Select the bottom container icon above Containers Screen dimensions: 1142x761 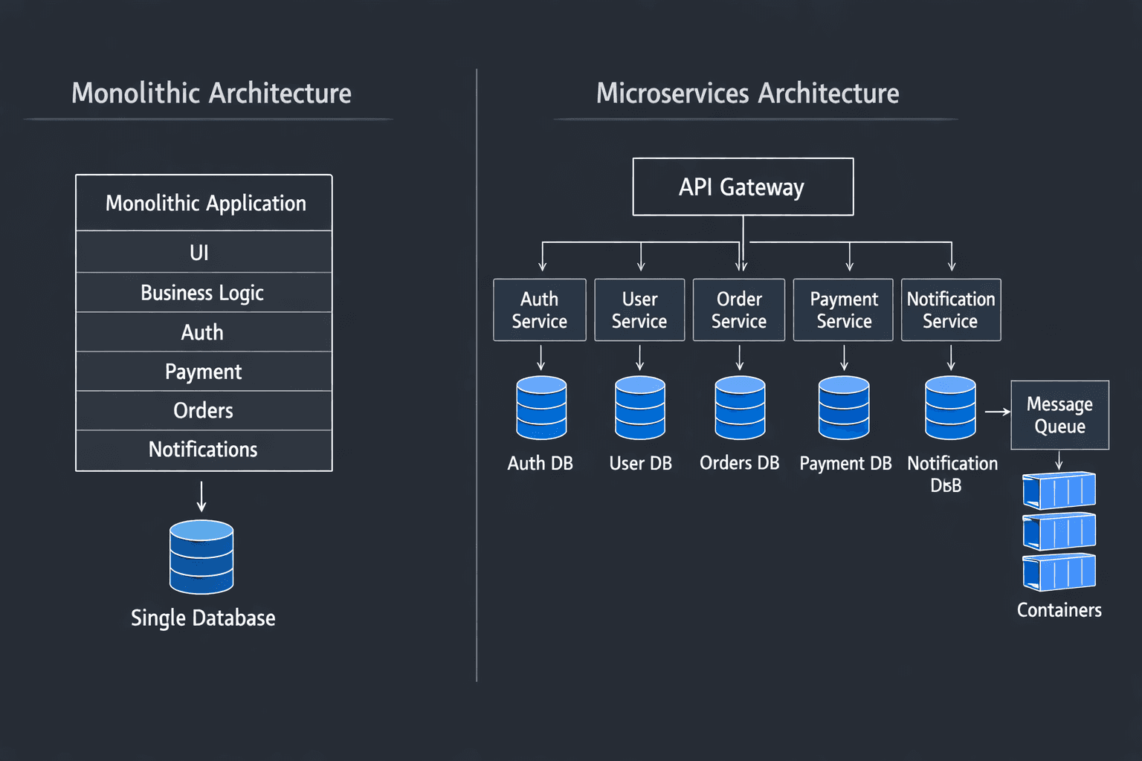coord(1059,572)
